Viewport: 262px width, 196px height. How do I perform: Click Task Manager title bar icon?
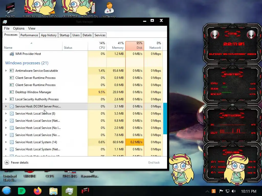click(x=5, y=22)
